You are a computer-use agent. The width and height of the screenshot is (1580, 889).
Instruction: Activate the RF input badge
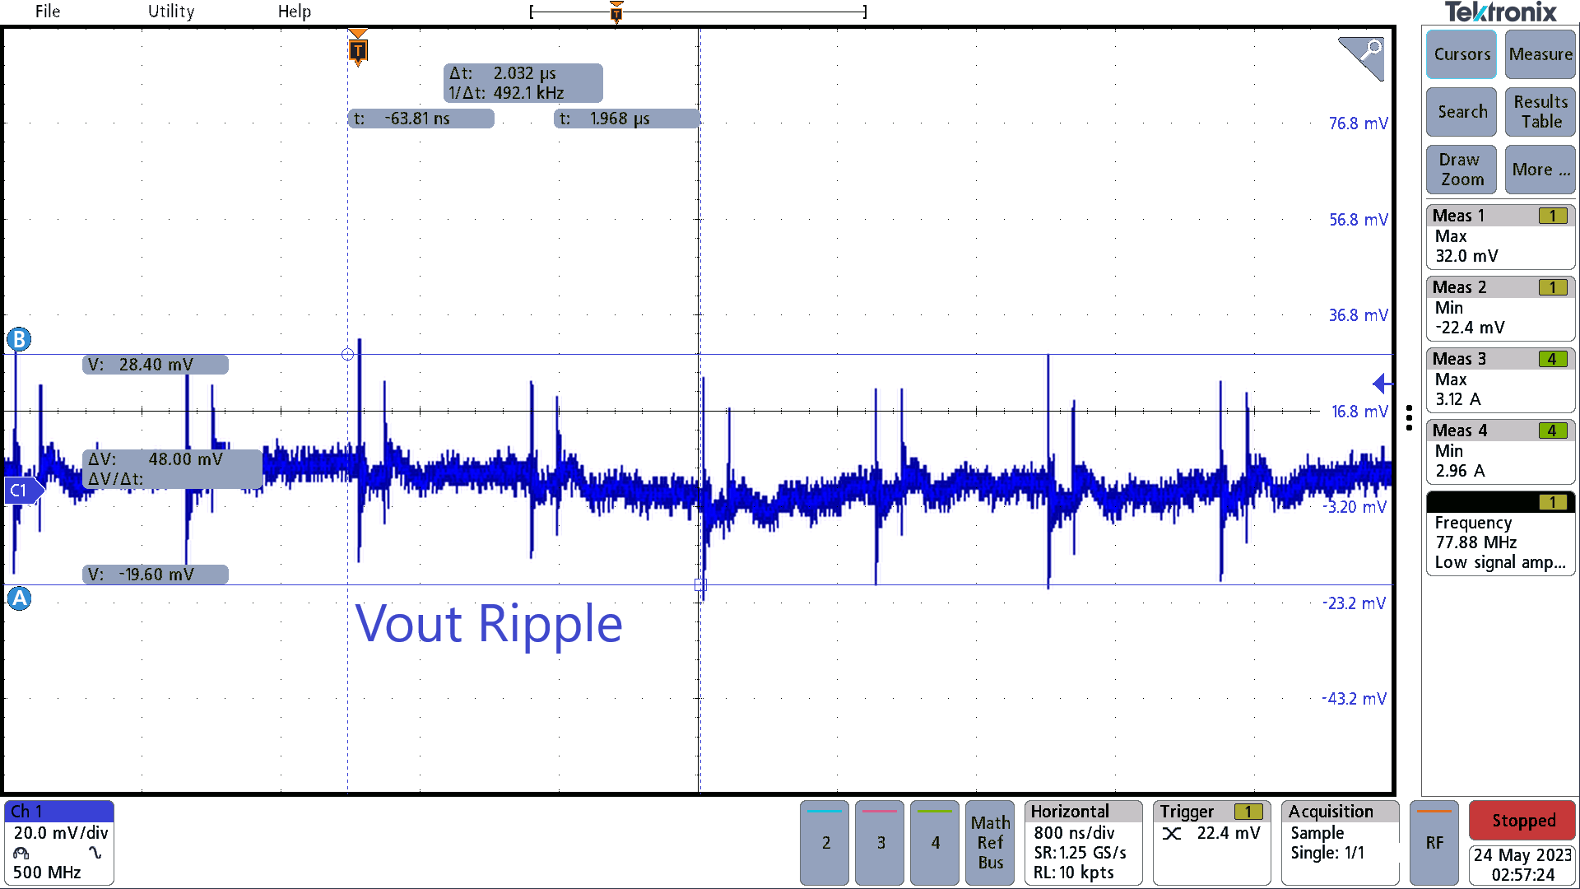[x=1434, y=843]
